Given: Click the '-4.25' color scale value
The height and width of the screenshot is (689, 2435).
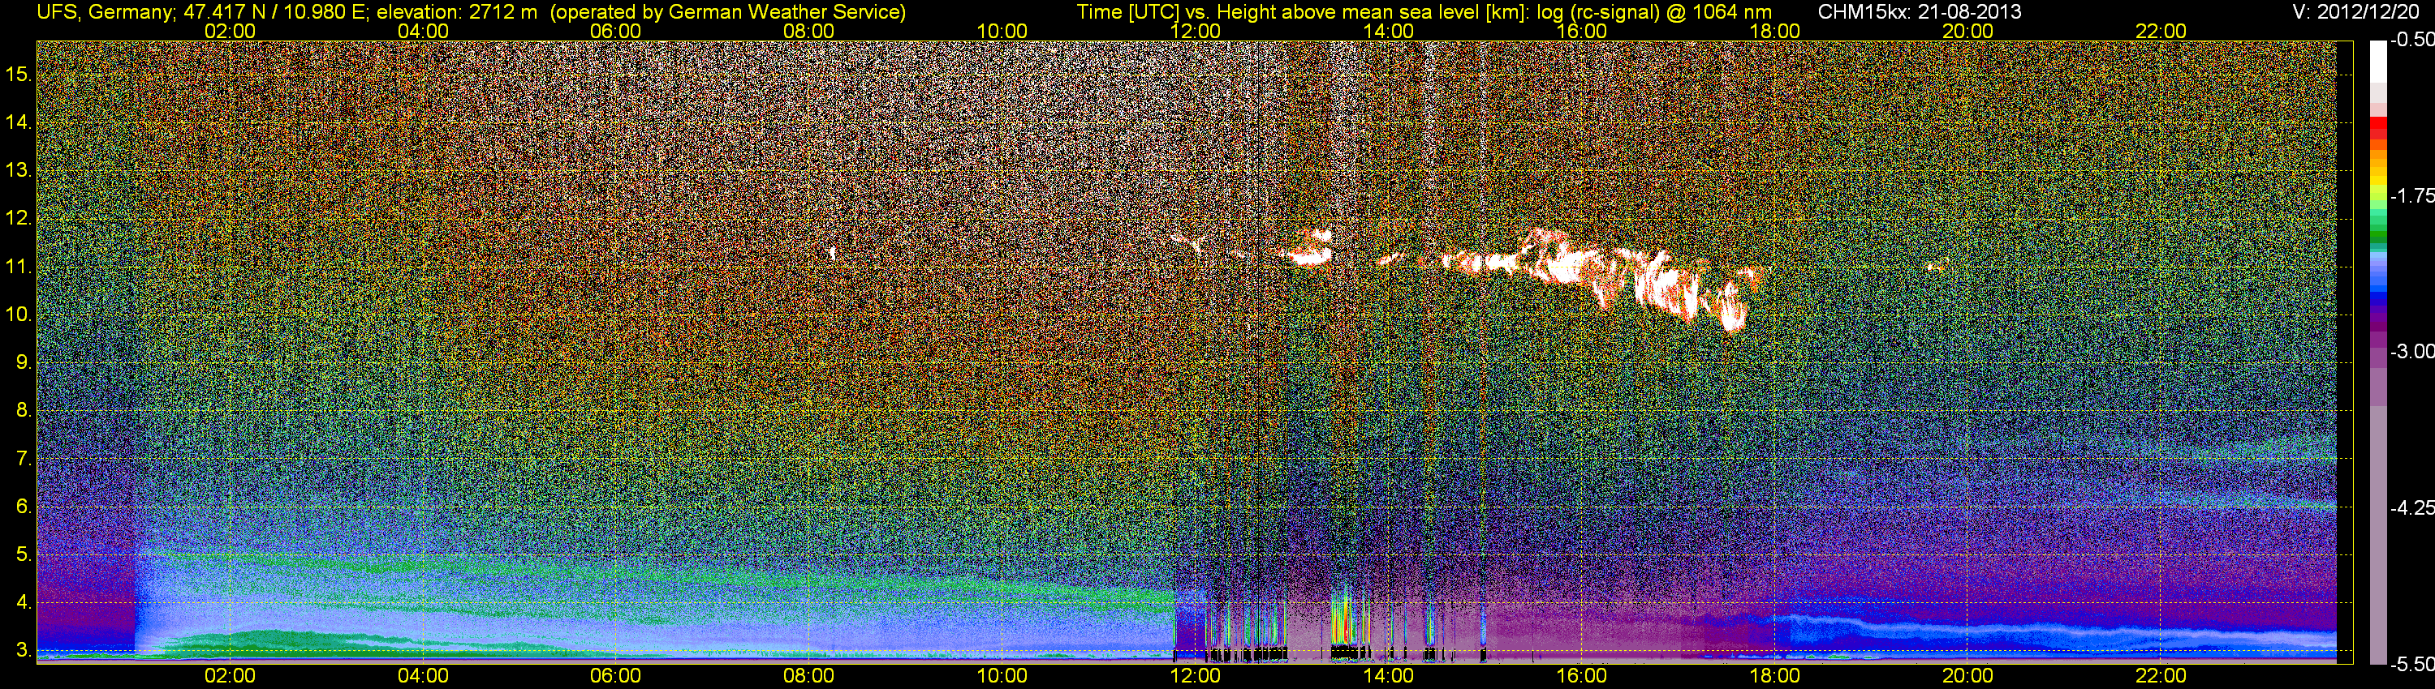Looking at the screenshot, I should tap(2411, 507).
